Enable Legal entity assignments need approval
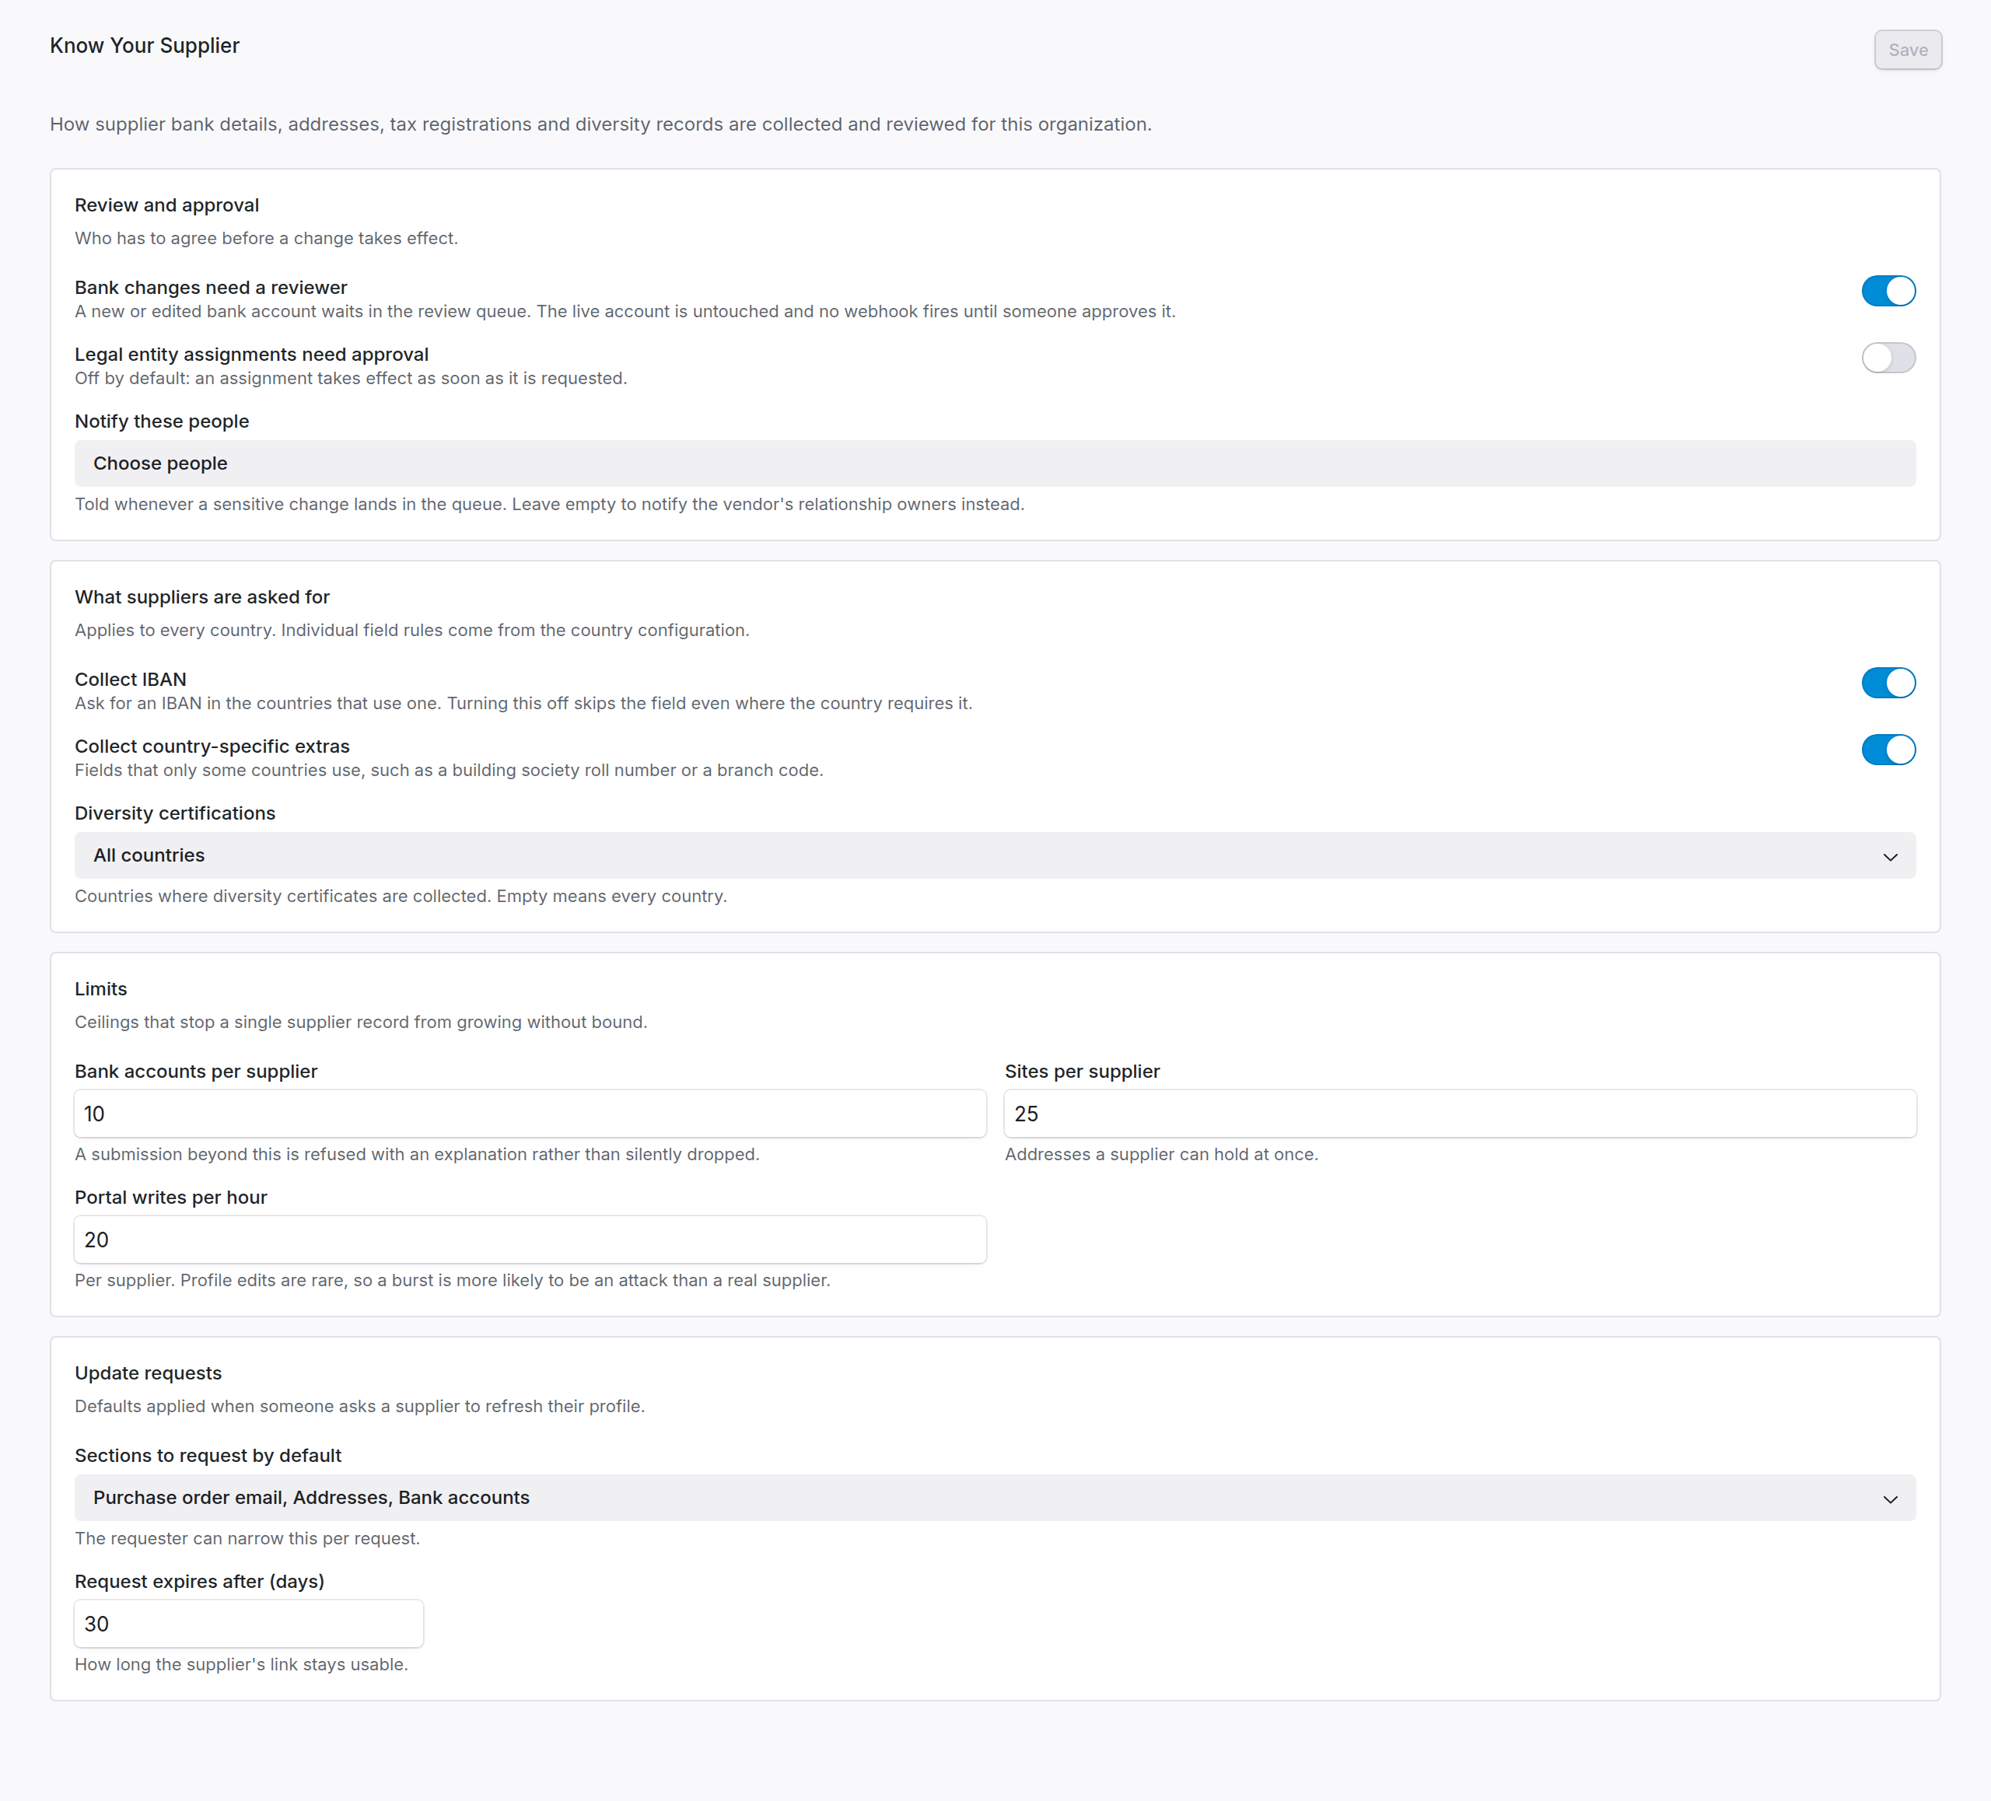This screenshot has width=1991, height=1801. 1888,358
